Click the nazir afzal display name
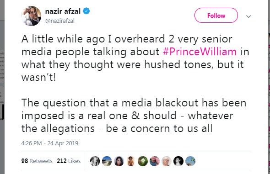Image resolution: width=270 pixels, height=174 pixels. 63,11
